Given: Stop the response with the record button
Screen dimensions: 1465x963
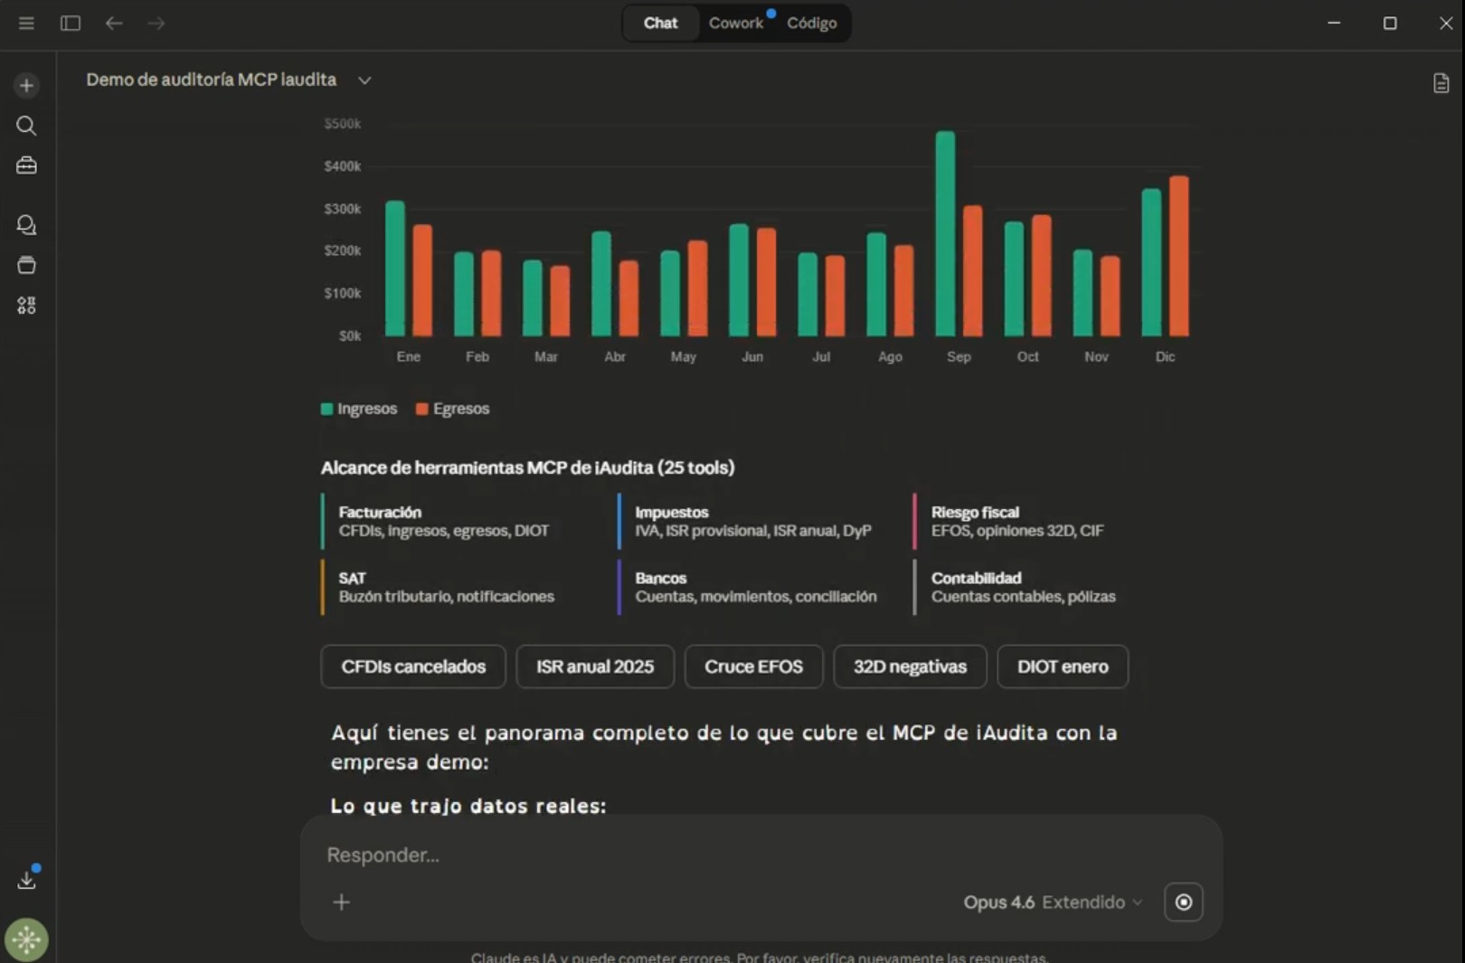Looking at the screenshot, I should pos(1183,902).
